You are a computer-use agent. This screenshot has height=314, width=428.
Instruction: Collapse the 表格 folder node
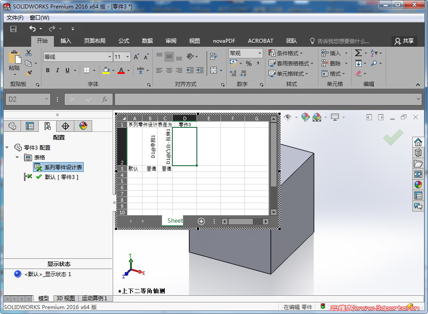[17, 157]
